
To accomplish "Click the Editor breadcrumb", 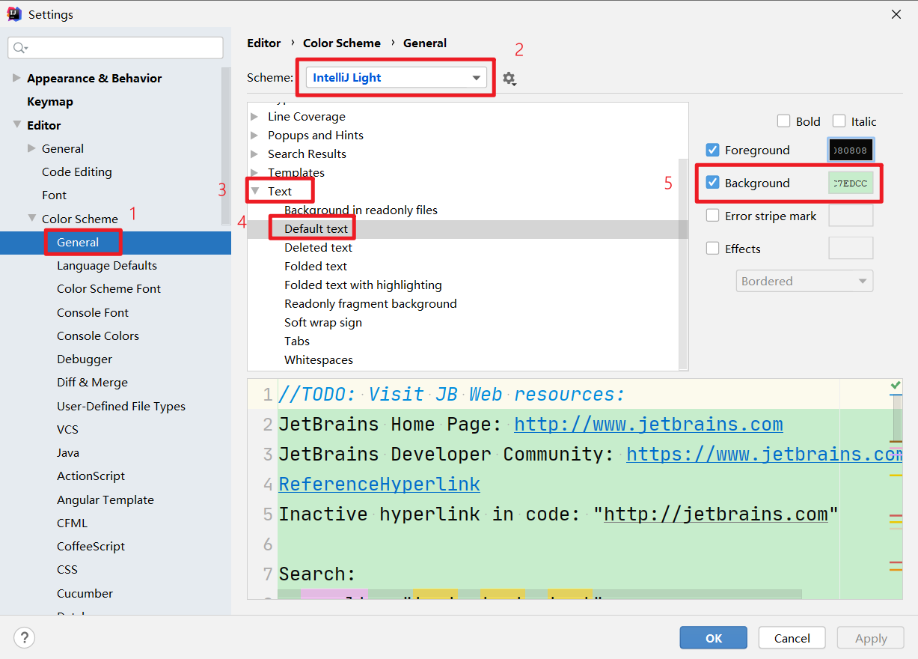I will [x=264, y=43].
